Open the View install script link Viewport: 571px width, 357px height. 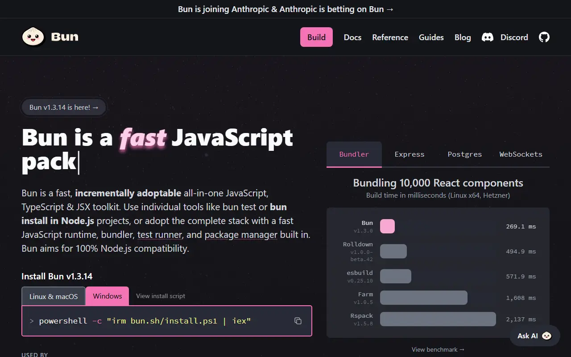tap(161, 296)
